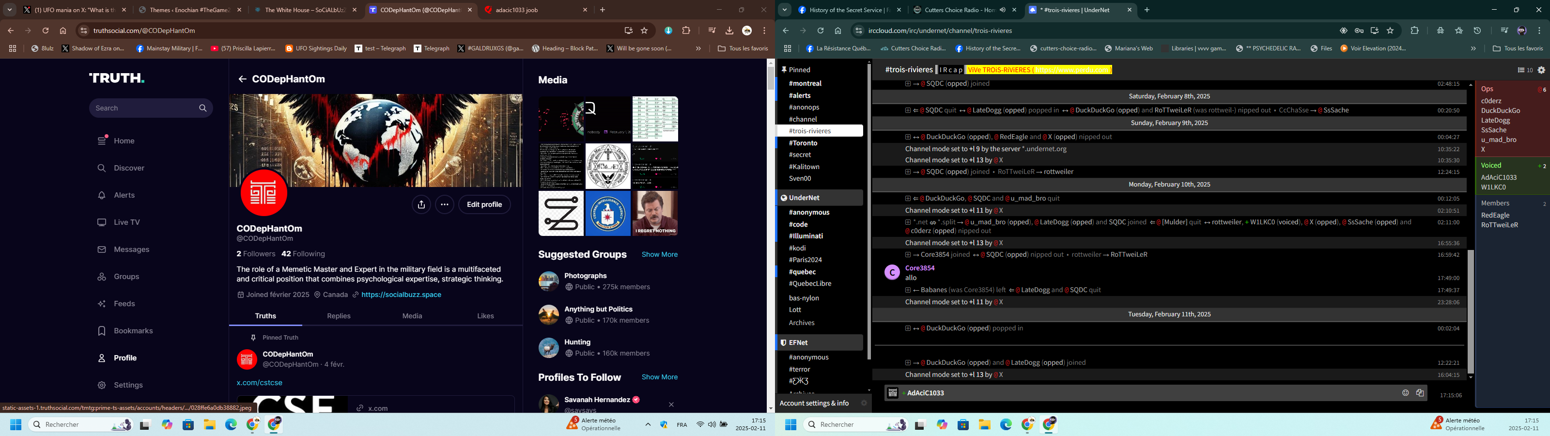
Task: Switch to the Media tab on profile
Action: [412, 316]
